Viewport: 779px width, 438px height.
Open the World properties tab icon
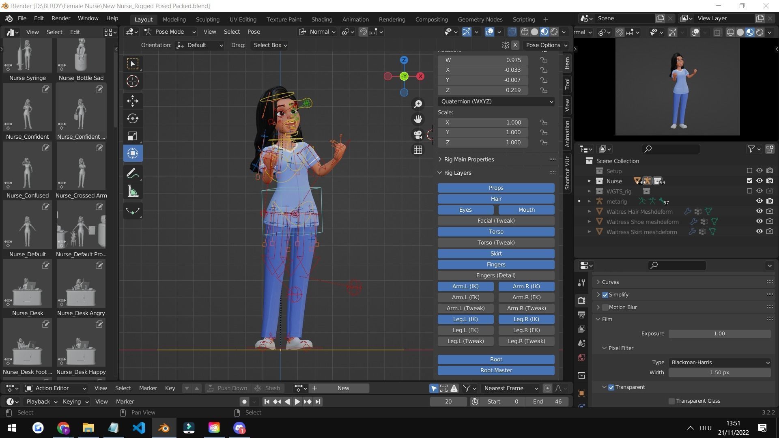pos(581,357)
